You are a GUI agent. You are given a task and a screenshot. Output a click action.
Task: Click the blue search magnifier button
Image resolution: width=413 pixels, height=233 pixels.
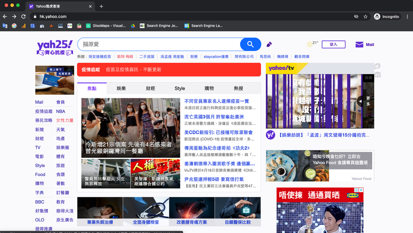[250, 44]
